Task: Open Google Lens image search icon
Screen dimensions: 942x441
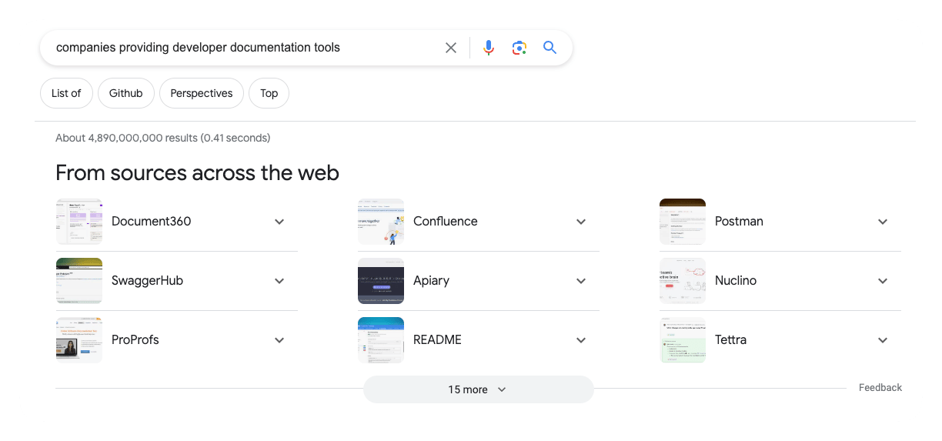Action: coord(519,48)
